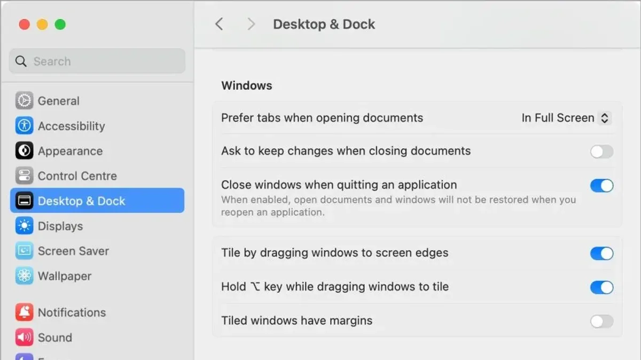
Task: Click the Screen Saver icon
Action: [x=24, y=251]
